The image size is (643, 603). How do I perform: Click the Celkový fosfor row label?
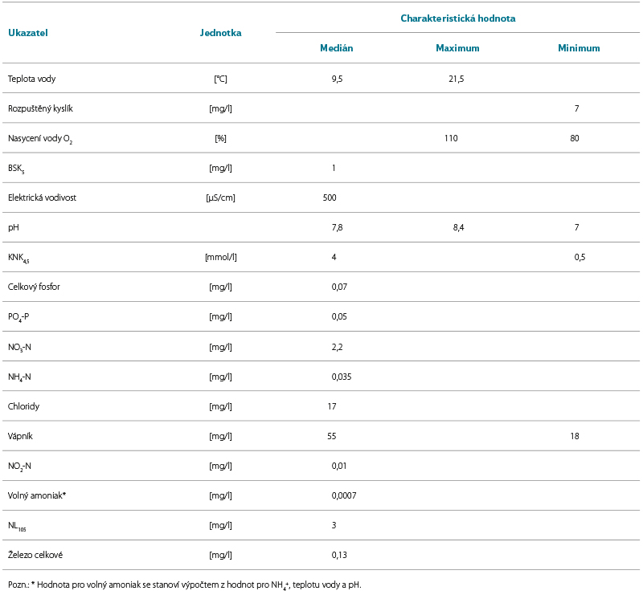tap(35, 287)
